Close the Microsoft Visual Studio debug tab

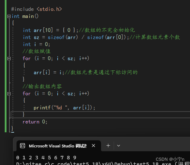[94, 146]
